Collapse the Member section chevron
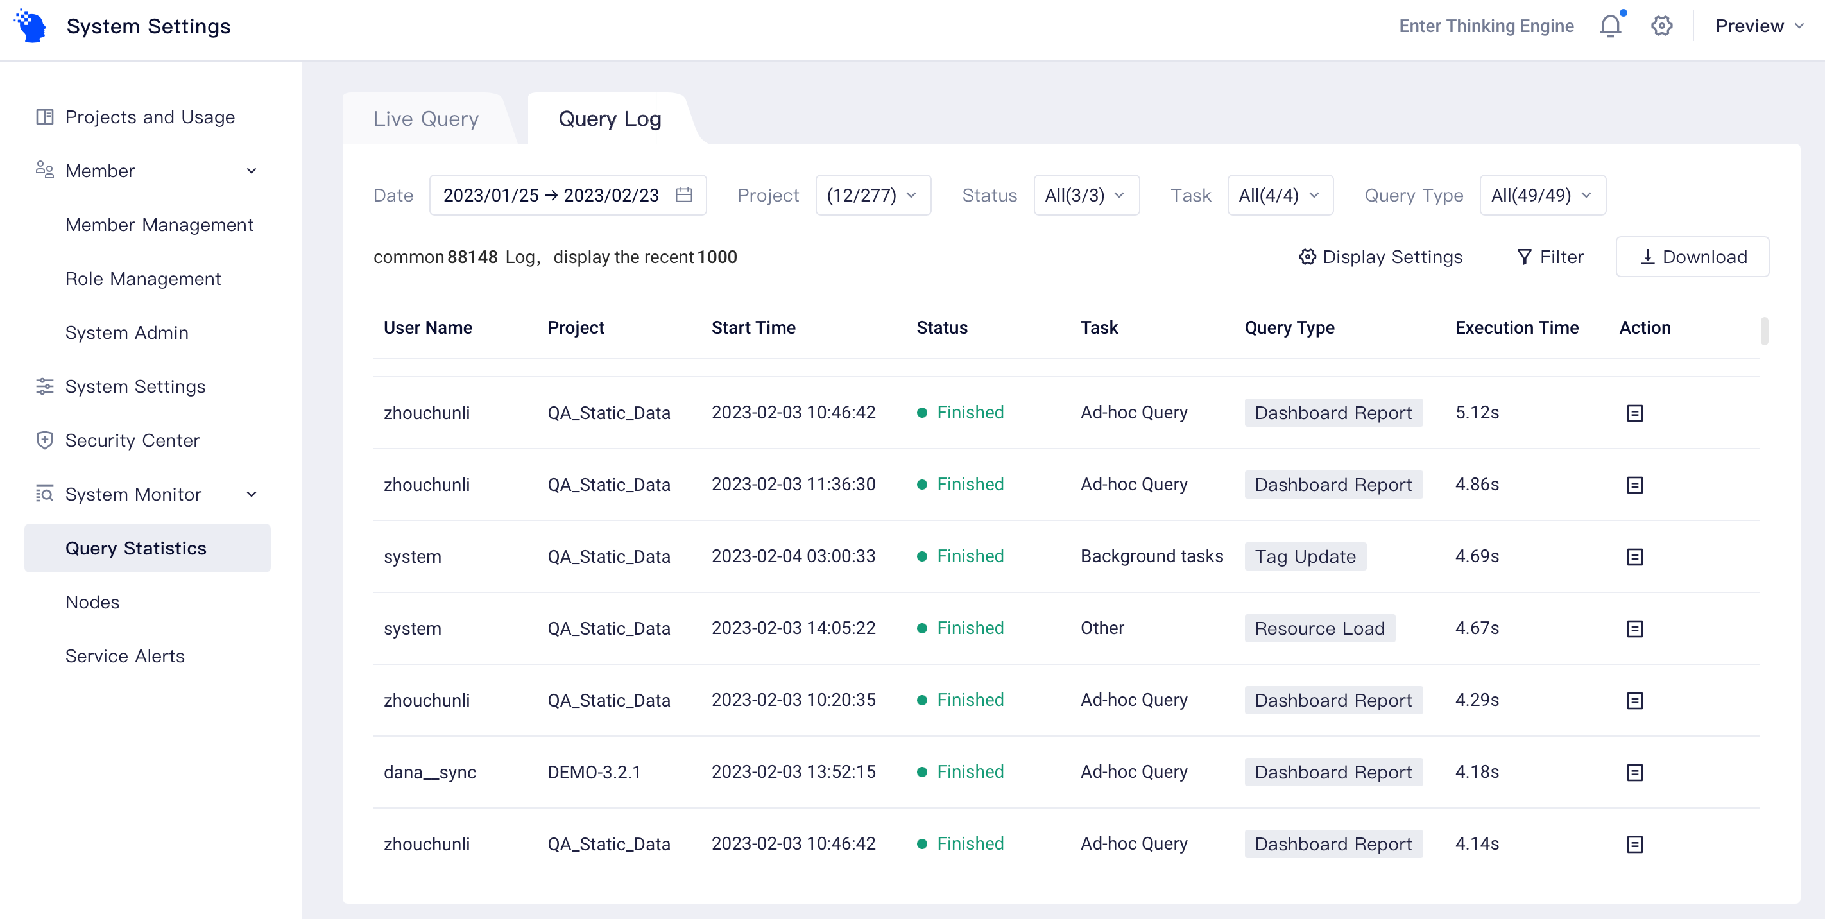This screenshot has width=1825, height=919. [252, 171]
